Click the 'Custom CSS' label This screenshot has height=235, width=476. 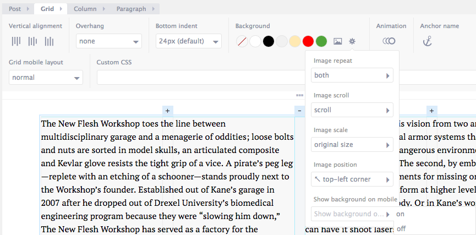(x=114, y=62)
